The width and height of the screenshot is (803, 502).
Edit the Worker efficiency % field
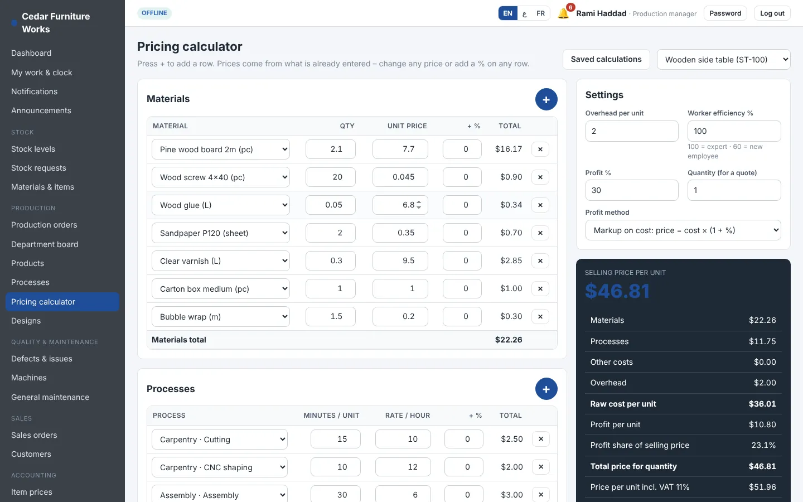coord(734,131)
